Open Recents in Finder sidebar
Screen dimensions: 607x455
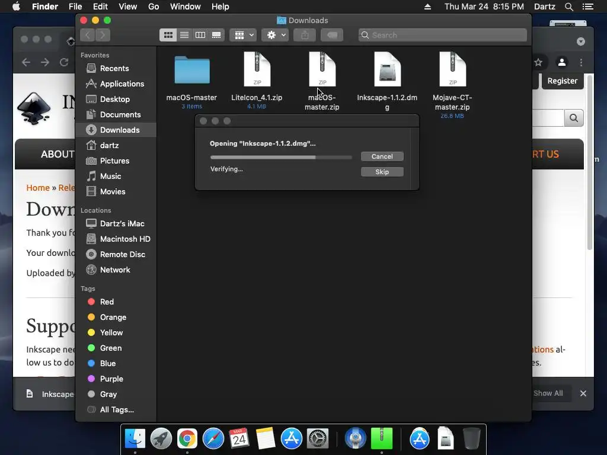click(x=116, y=69)
